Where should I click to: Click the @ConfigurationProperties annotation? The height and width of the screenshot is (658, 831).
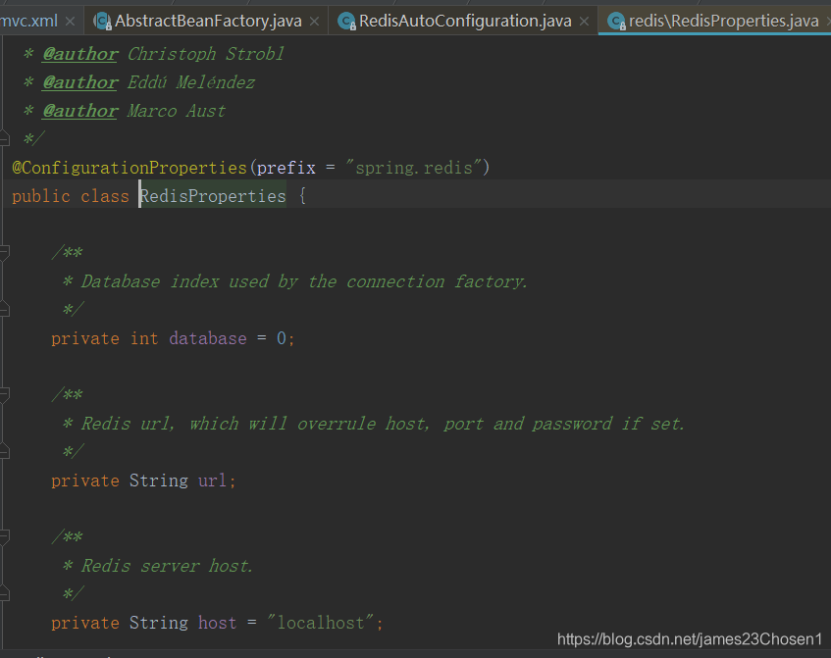[x=130, y=168]
